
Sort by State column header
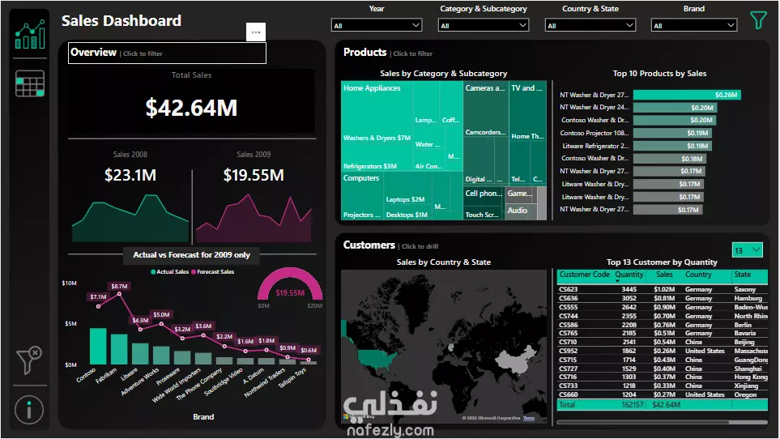pos(742,275)
